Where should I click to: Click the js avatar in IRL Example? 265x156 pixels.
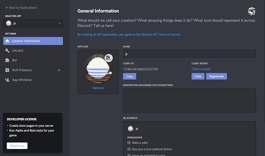coord(131,129)
